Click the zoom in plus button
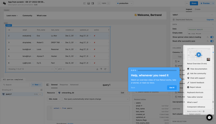Screen dimensions: 216x124 (109, 3)
